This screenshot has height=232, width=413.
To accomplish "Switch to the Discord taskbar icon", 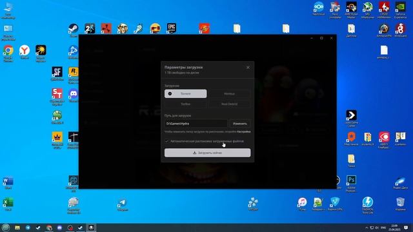I will pos(59,227).
